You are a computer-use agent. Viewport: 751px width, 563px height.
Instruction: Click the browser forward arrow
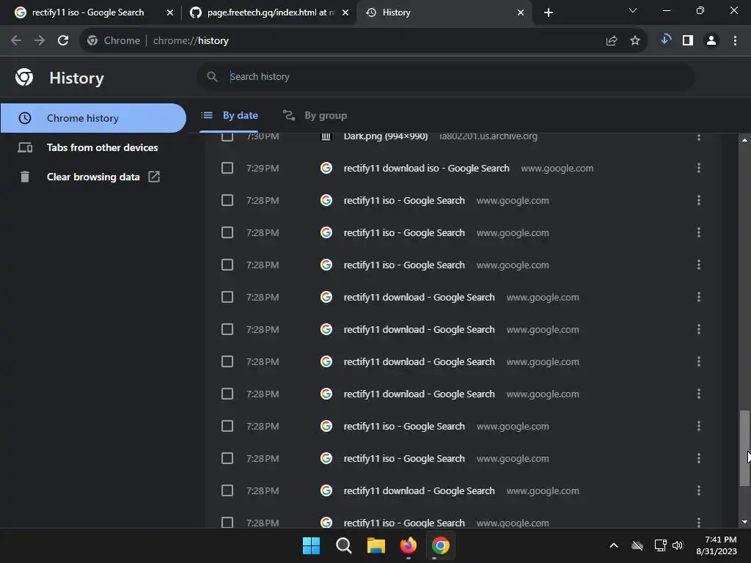40,41
